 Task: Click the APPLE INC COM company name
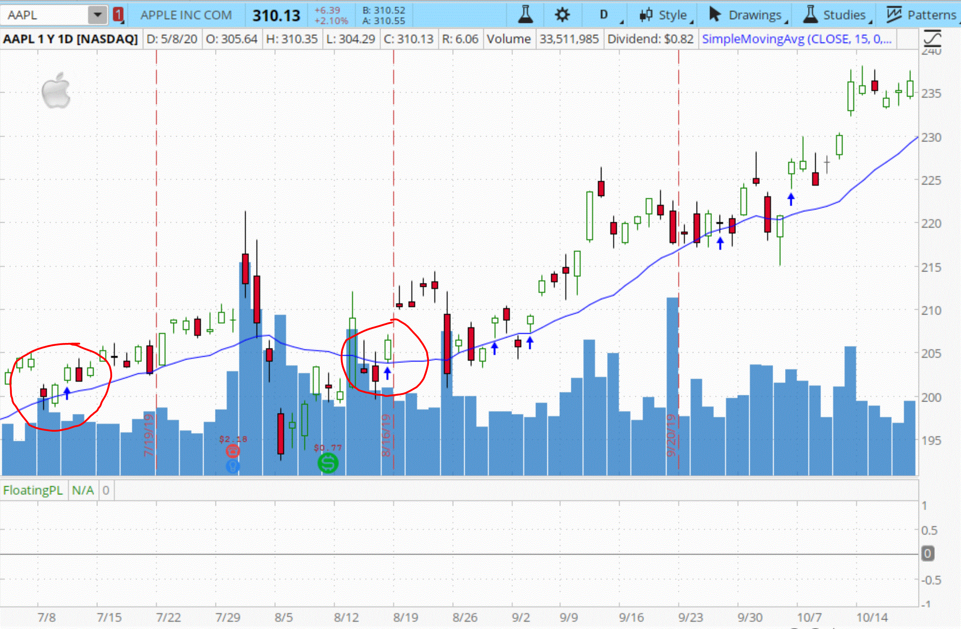(x=186, y=15)
